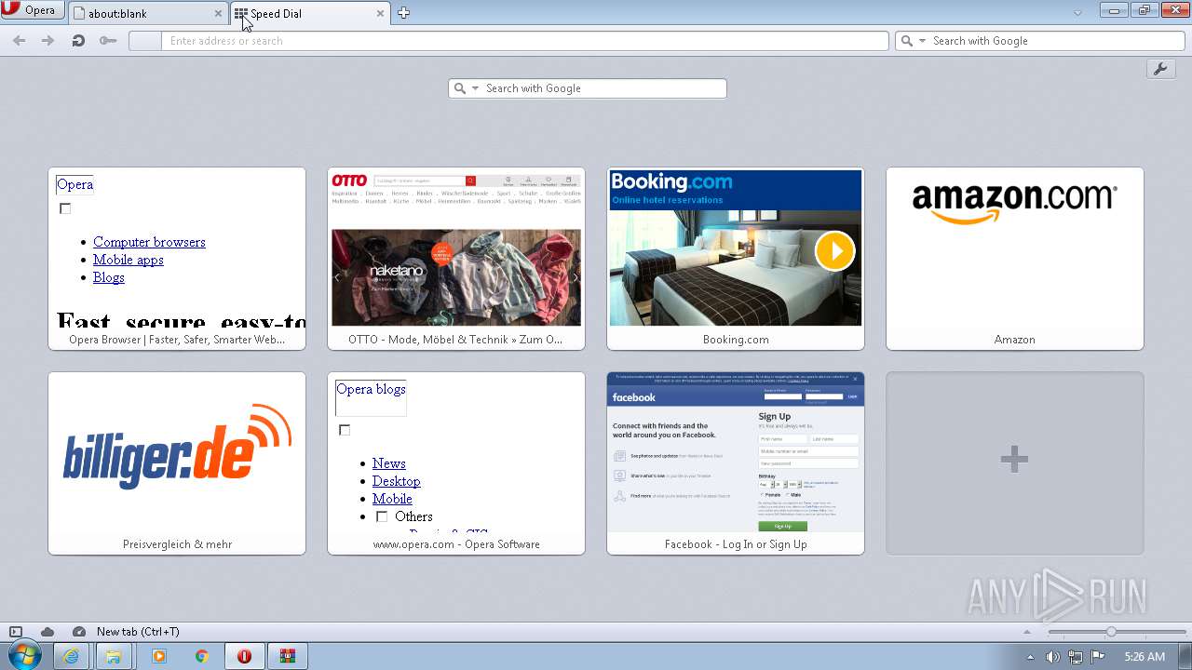Image resolution: width=1192 pixels, height=670 pixels.
Task: Click the address bar field
Action: [509, 41]
